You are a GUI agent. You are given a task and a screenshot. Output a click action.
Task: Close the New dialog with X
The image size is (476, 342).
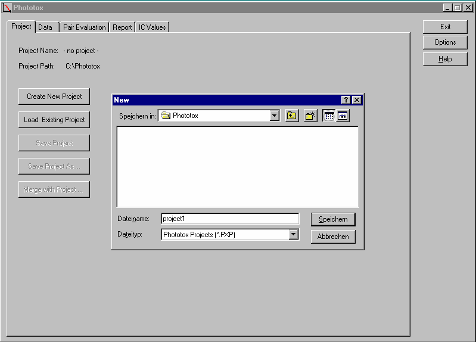[356, 100]
